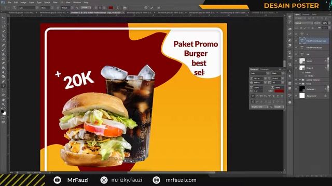
Task: Select the Pen tool
Action: 4,82
